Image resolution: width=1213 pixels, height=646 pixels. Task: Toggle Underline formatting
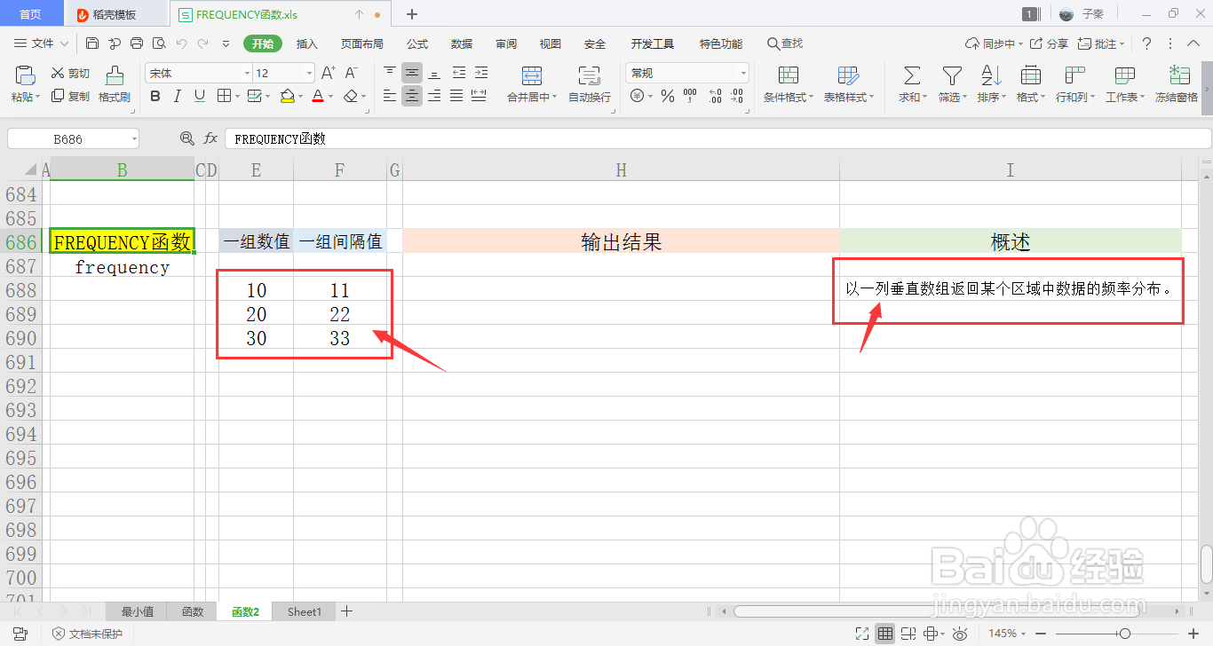coord(200,96)
